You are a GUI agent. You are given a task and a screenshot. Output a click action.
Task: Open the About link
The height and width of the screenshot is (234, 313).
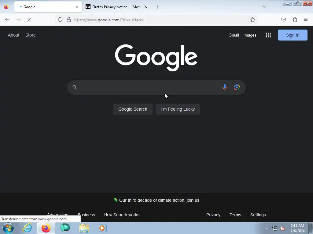tap(13, 35)
